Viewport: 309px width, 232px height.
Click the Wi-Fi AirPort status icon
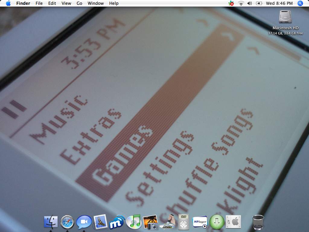pyautogui.click(x=241, y=3)
